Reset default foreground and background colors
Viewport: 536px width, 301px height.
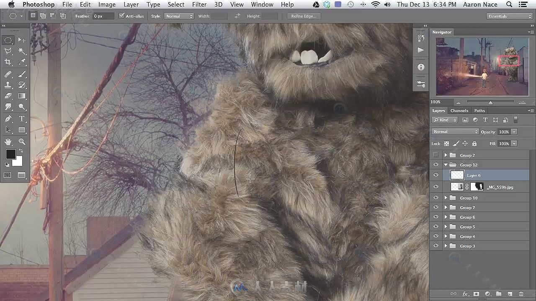tap(7, 165)
